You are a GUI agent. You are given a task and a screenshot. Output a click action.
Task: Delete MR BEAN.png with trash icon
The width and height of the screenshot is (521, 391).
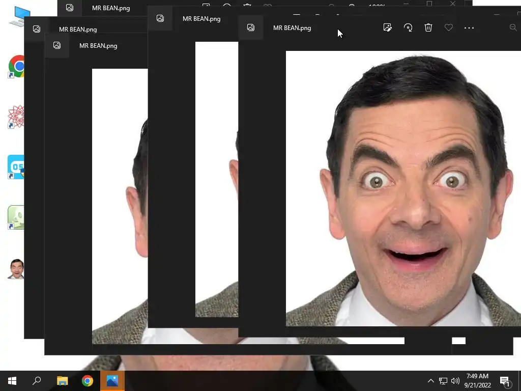tap(428, 27)
